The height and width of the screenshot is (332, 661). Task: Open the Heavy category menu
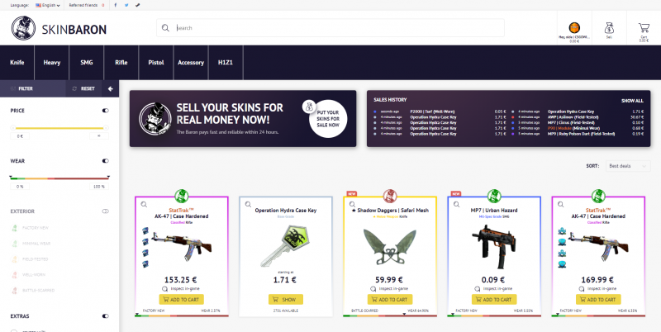pos(52,63)
